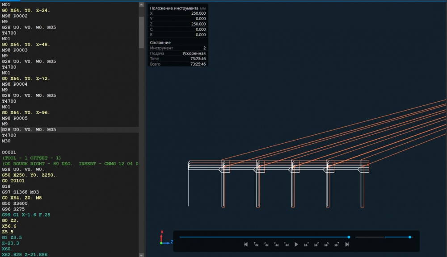
Task: Step forward to next Z level
Action: tap(316, 245)
